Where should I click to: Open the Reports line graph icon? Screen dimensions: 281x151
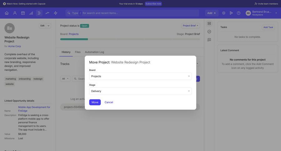(x=47, y=13)
